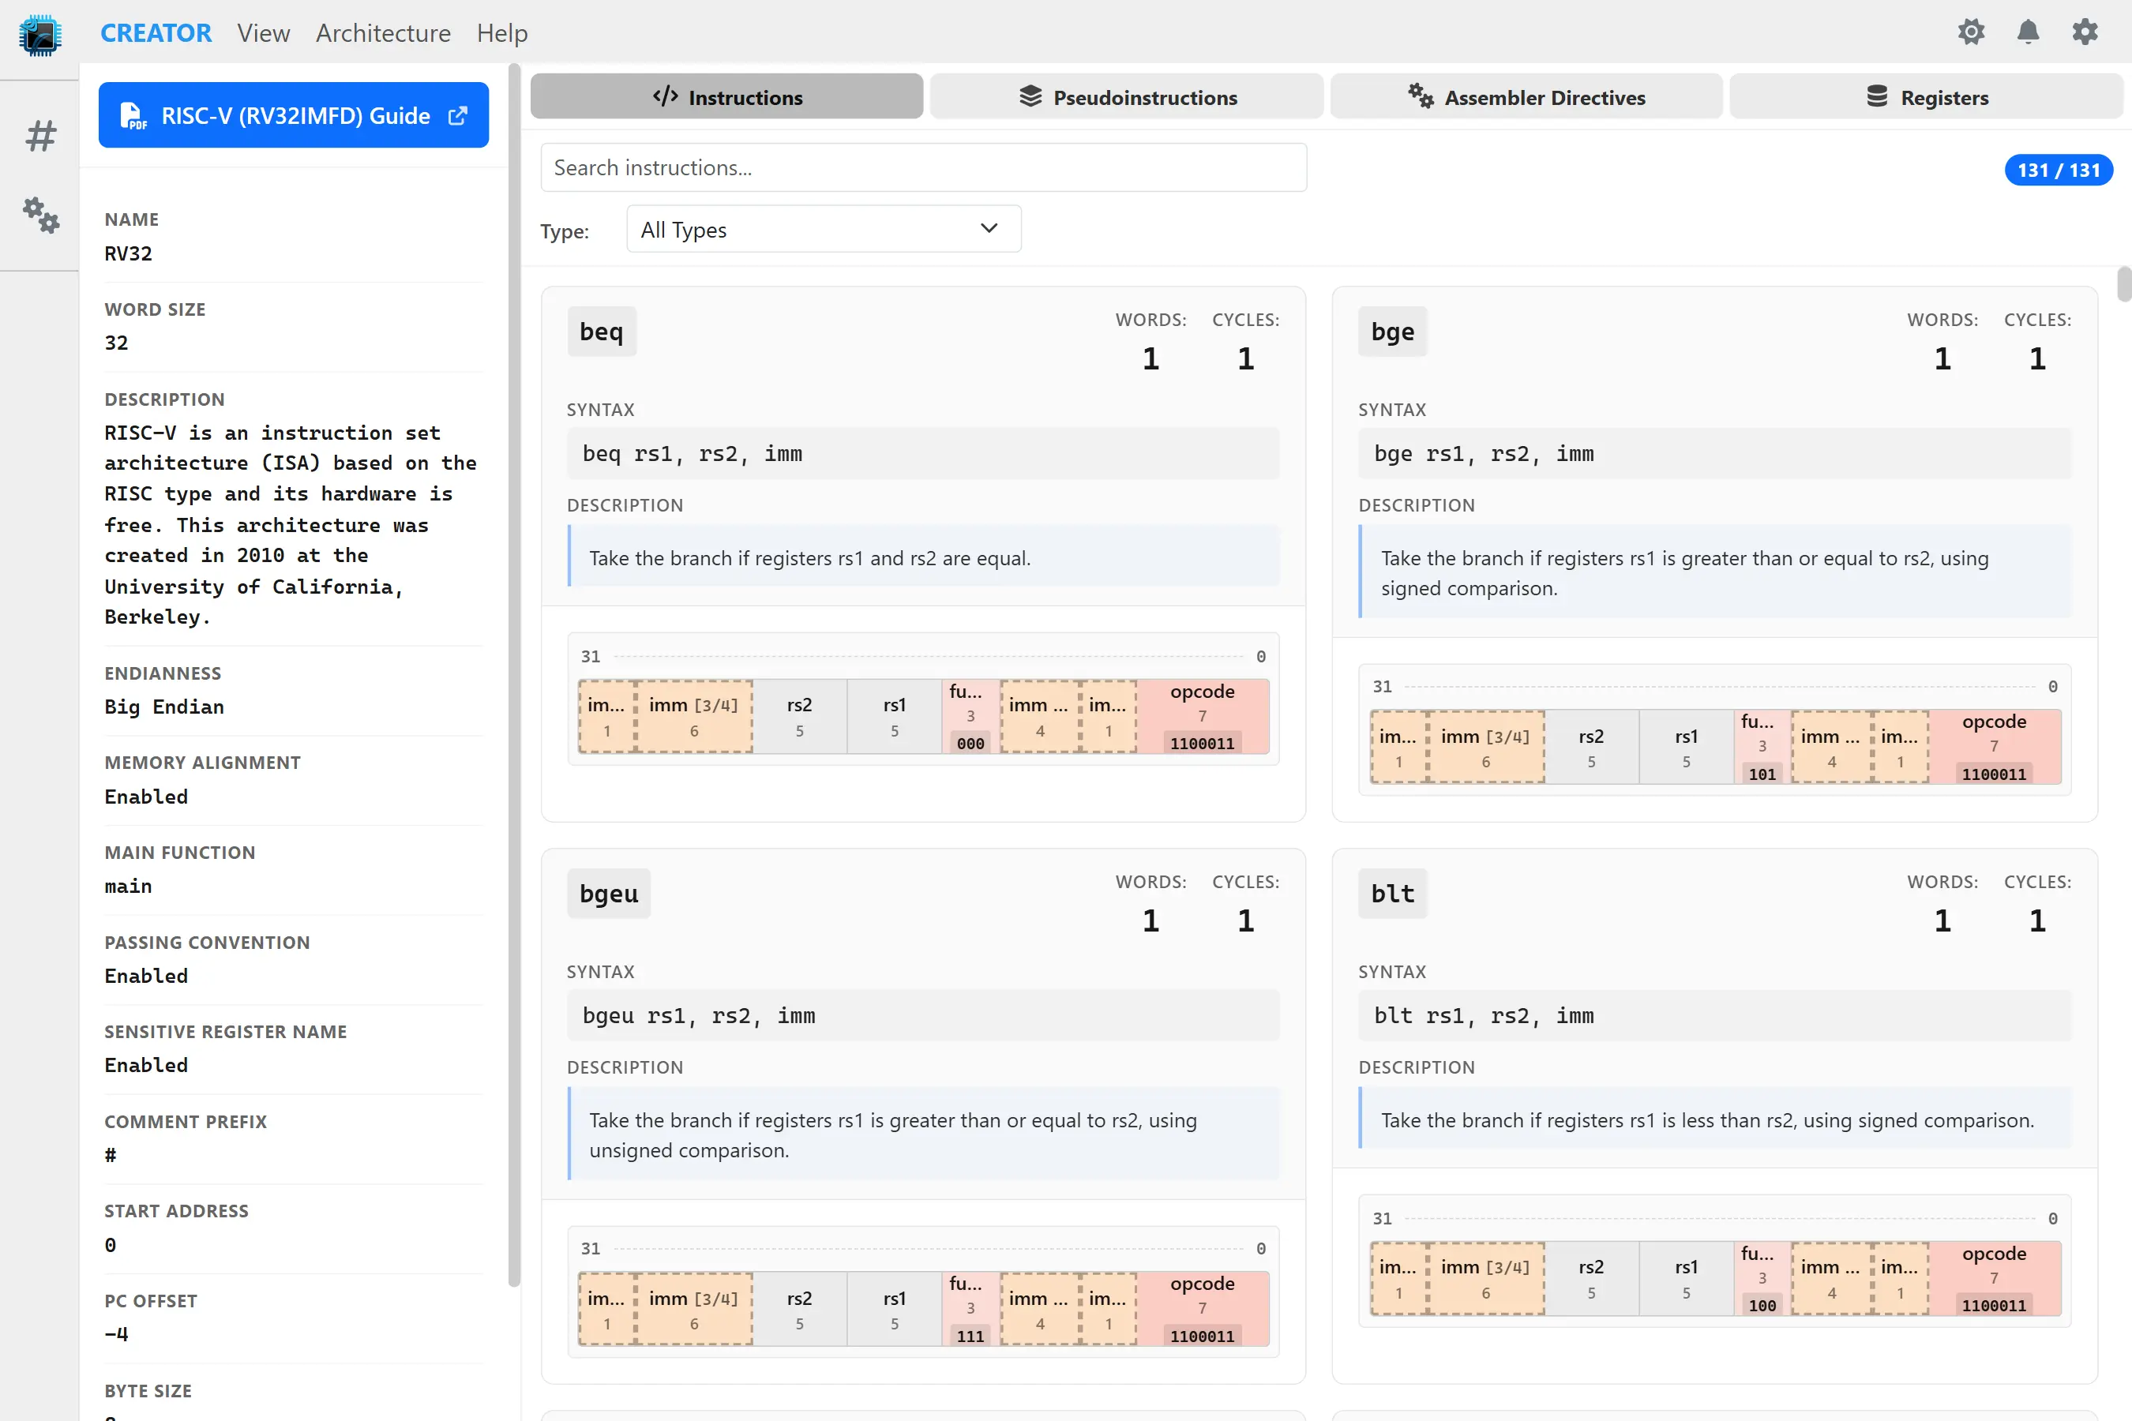Click the imm [3/4] field in beq encoding
Image resolution: width=2132 pixels, height=1421 pixels.
click(693, 716)
